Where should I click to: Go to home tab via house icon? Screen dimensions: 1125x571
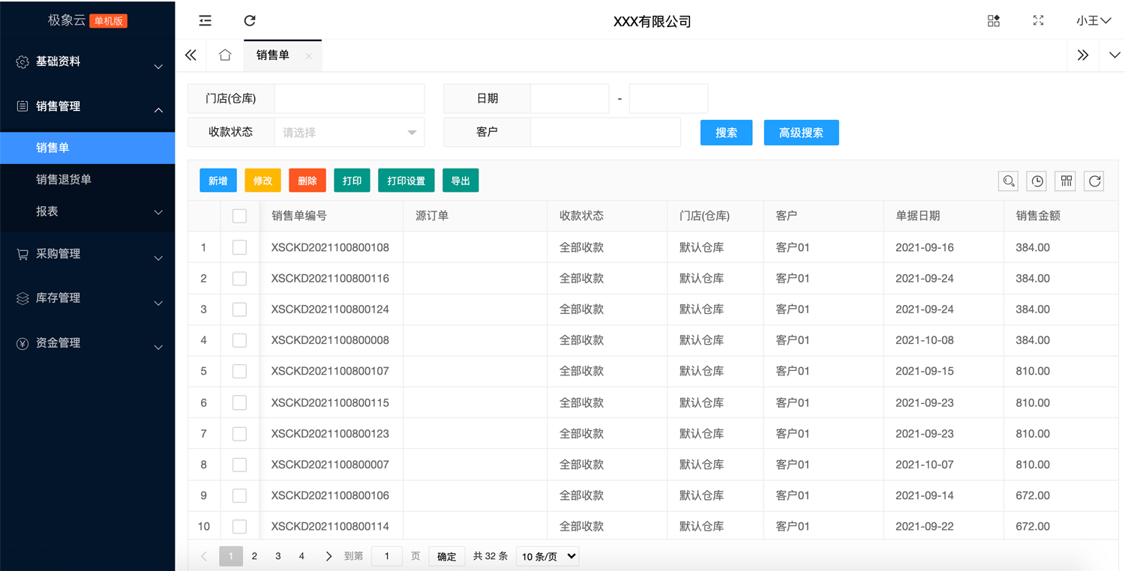(x=225, y=55)
